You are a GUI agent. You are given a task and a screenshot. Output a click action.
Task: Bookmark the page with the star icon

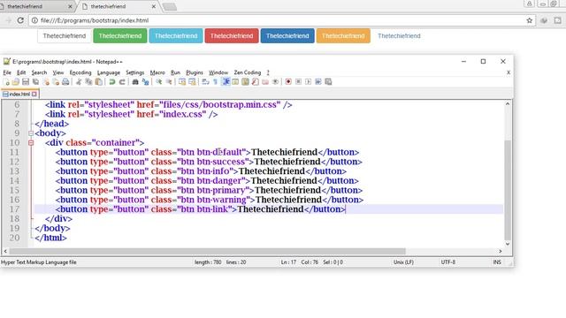[529, 20]
